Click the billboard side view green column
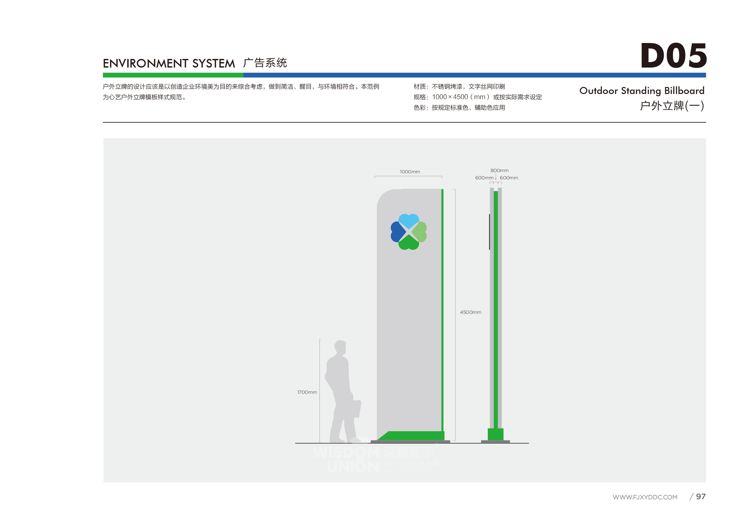This screenshot has height=527, width=753. coord(496,310)
